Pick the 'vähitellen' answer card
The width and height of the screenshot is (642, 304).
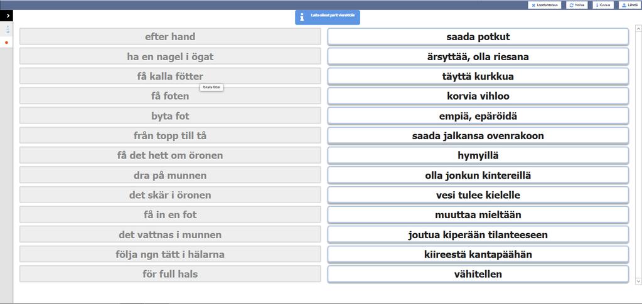coord(478,274)
